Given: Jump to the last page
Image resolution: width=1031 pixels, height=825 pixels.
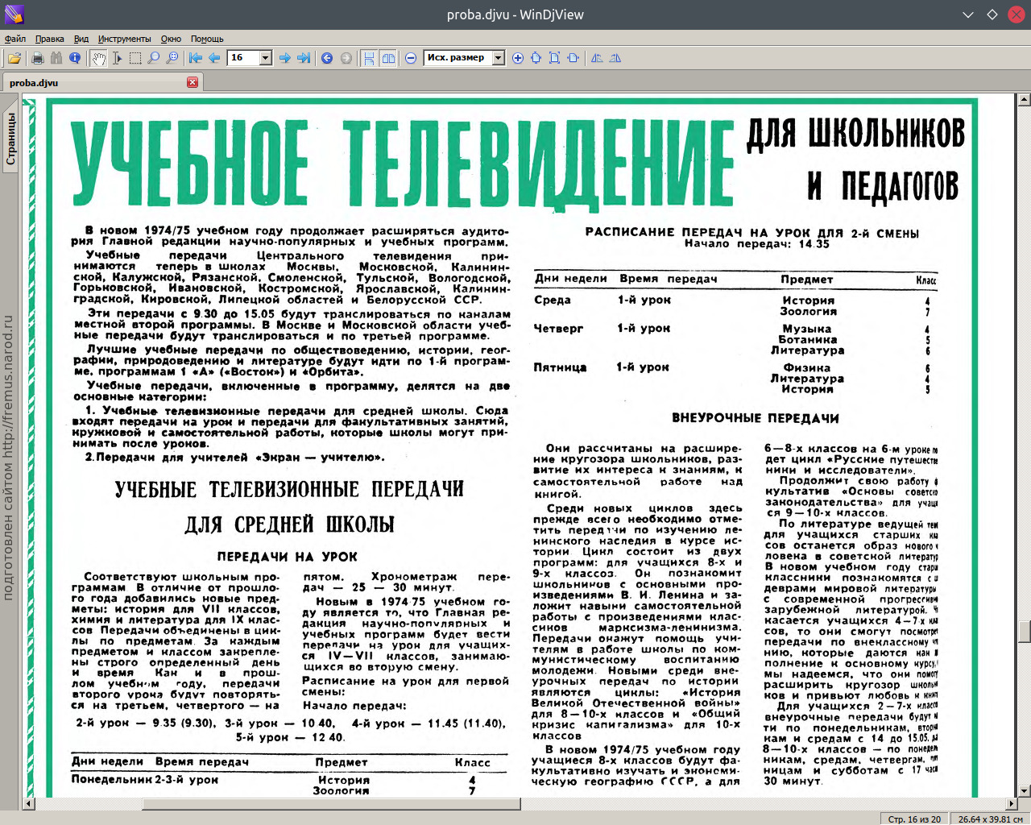Looking at the screenshot, I should pyautogui.click(x=304, y=58).
